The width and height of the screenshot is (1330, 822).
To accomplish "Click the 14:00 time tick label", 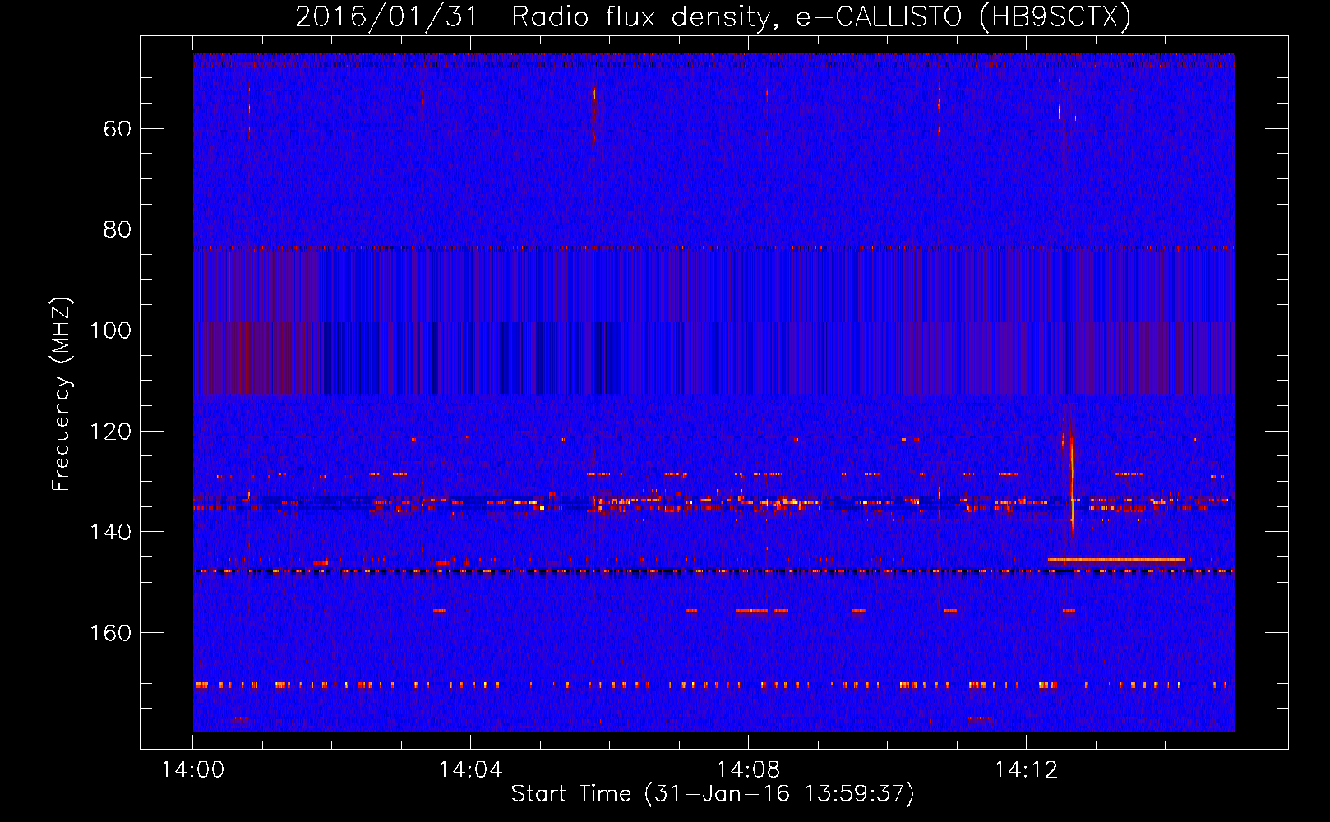I will [193, 769].
